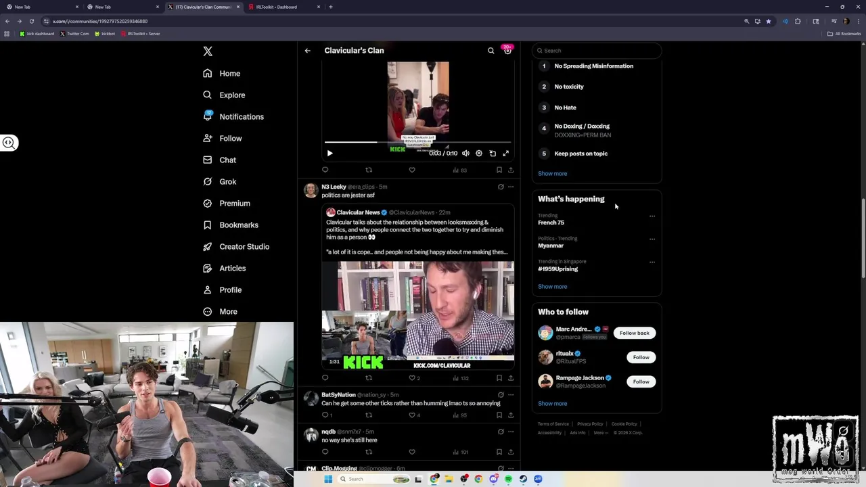Screen dimensions: 866x487
Task: Follow ritualx account
Action: click(641, 357)
